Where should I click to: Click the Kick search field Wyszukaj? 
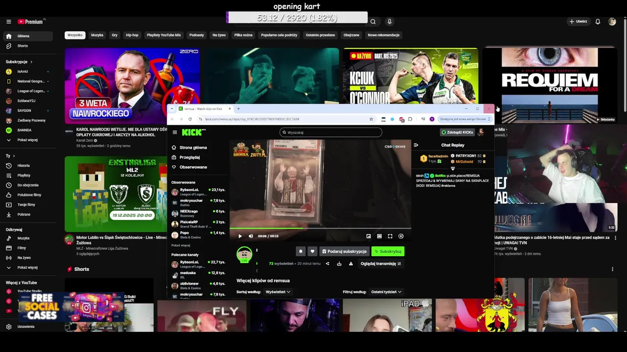pos(331,132)
